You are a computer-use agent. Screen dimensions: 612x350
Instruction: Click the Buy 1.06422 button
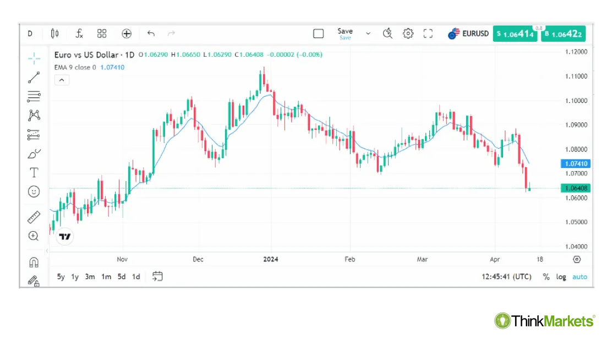point(563,34)
